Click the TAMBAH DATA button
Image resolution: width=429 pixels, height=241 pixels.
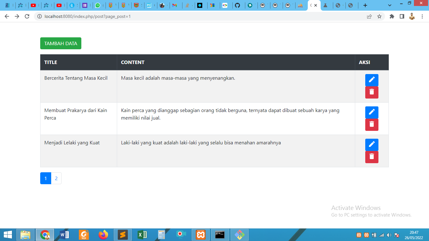coord(61,43)
